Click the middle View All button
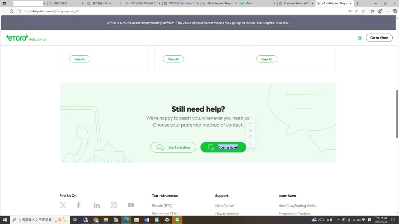 (x=173, y=59)
